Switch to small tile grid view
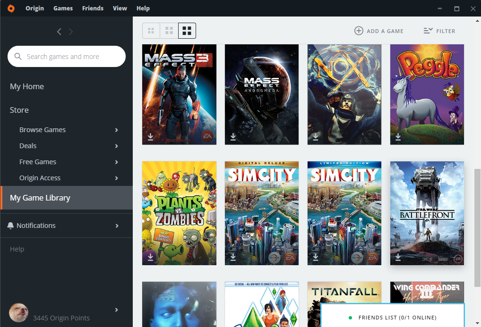Viewport: 481px width, 327px height. point(151,31)
